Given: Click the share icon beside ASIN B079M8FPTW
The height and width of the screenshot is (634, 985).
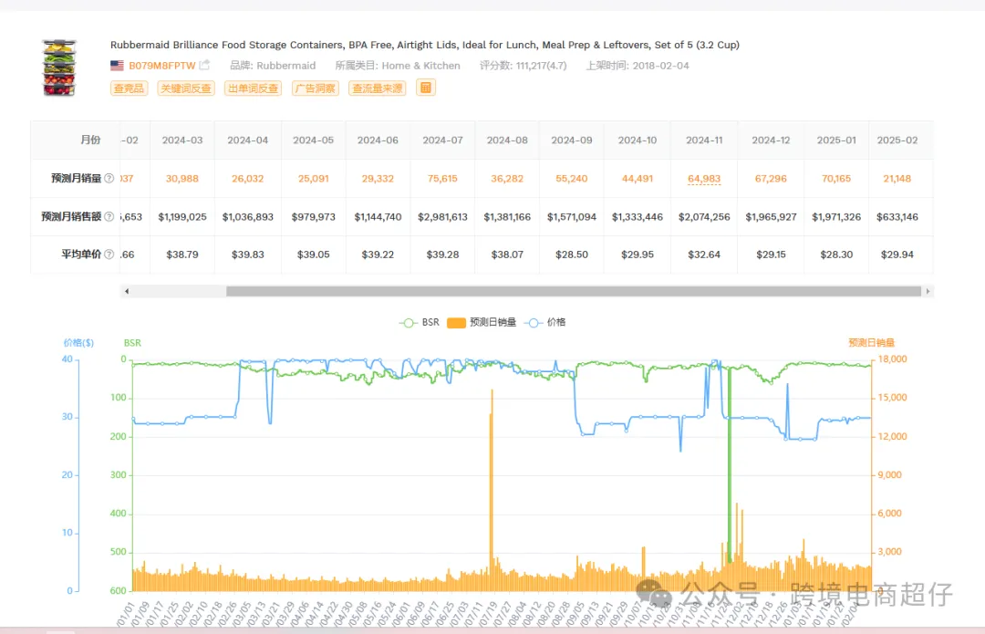Looking at the screenshot, I should 204,65.
